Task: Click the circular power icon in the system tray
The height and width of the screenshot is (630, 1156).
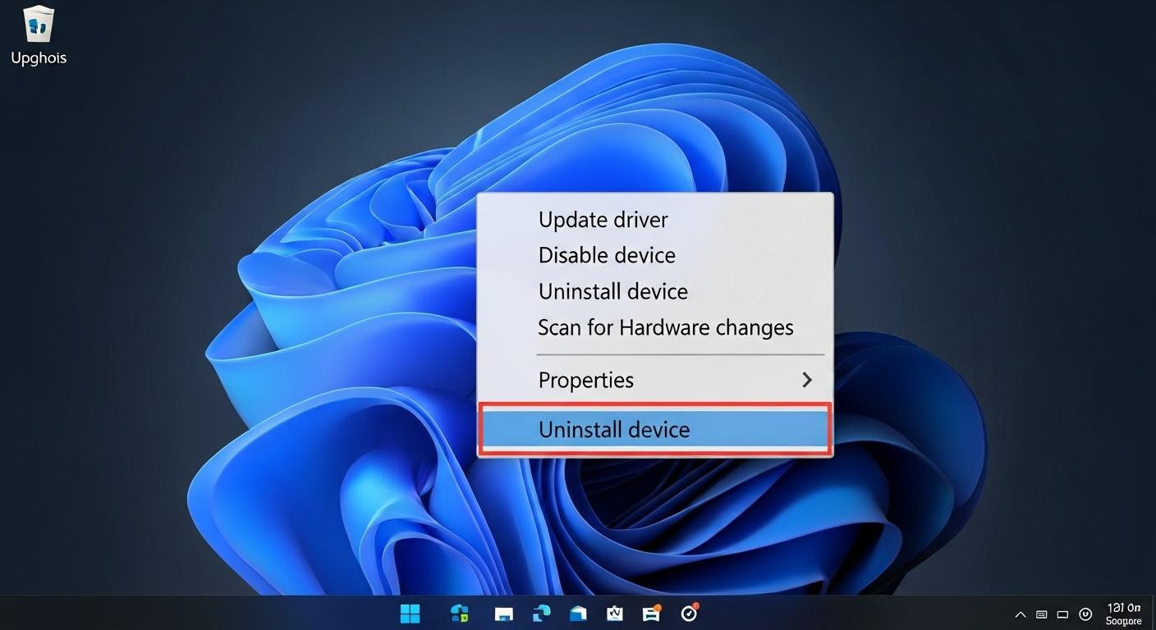Action: pos(1085,614)
